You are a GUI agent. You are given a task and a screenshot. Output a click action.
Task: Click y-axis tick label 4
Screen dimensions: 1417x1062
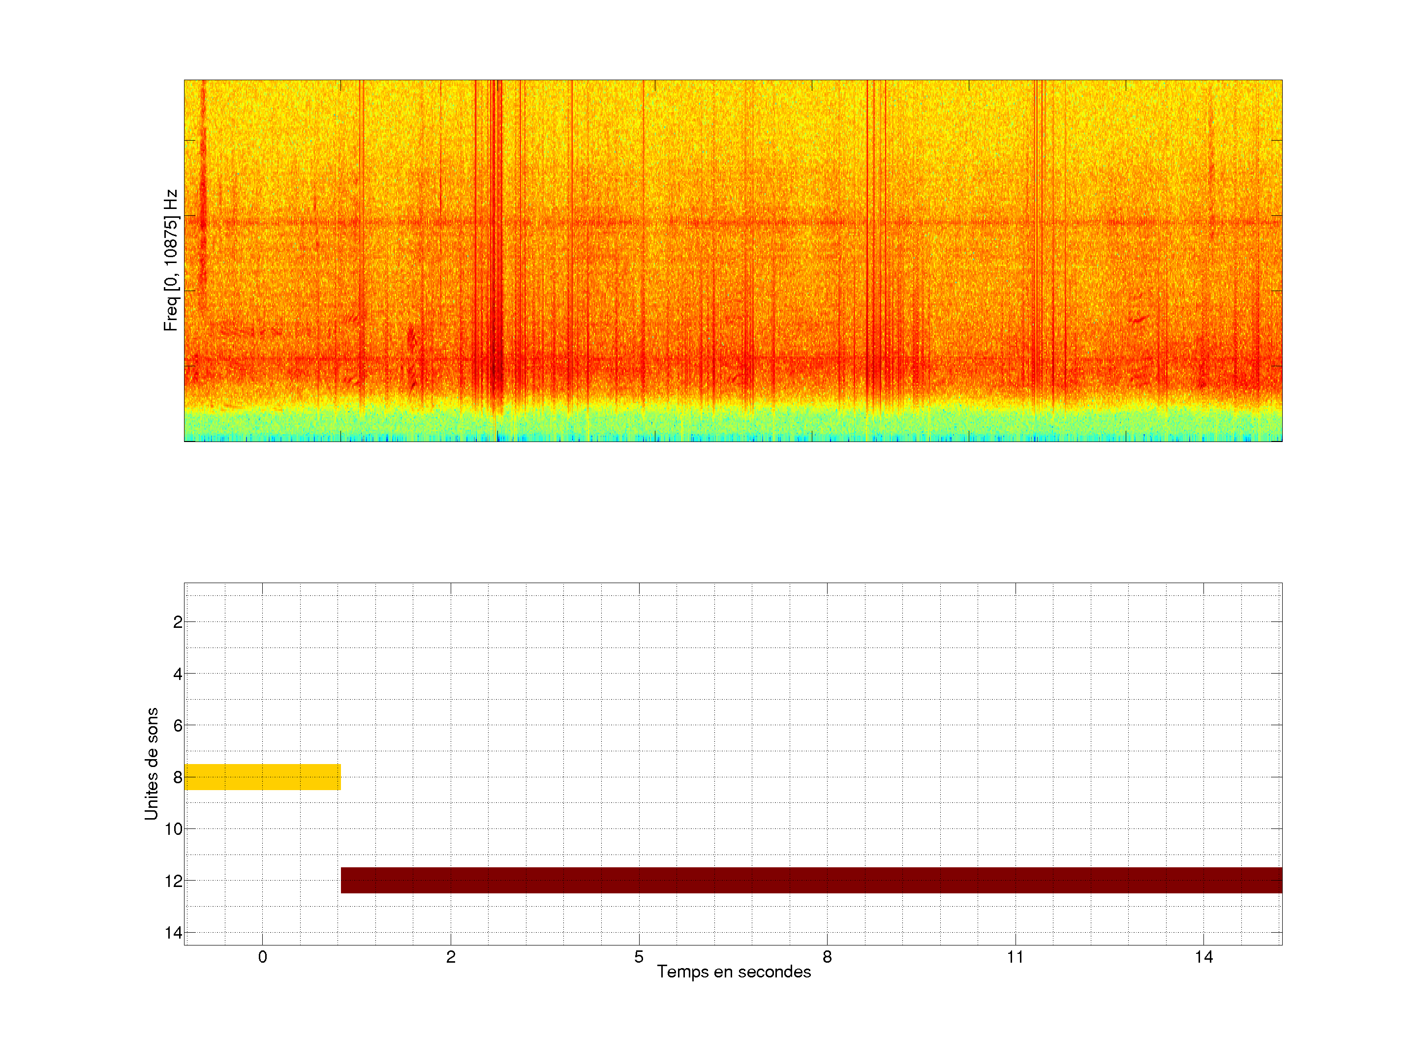tap(178, 674)
